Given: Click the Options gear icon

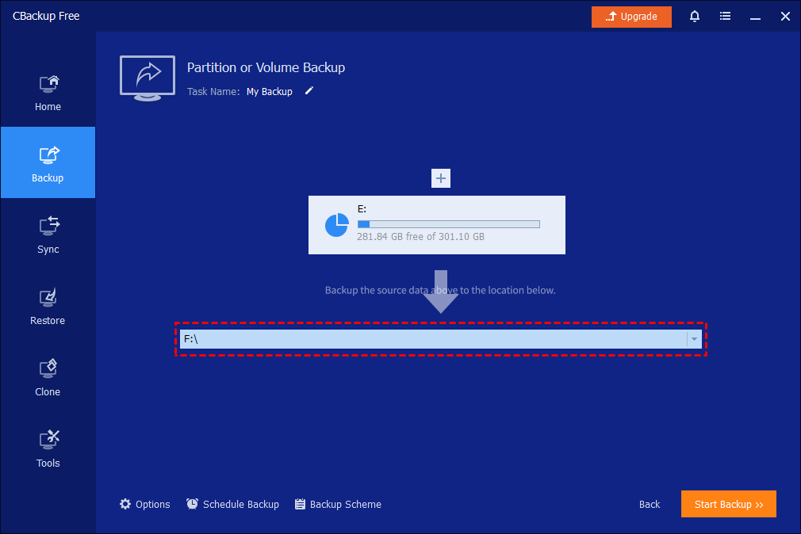Looking at the screenshot, I should [125, 504].
